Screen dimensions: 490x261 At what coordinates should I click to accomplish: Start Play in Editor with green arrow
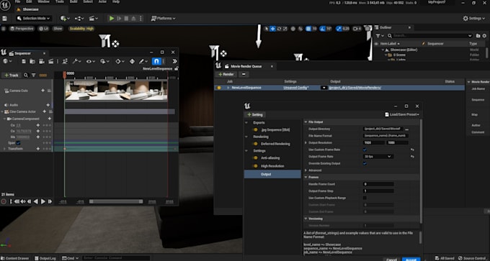click(112, 19)
